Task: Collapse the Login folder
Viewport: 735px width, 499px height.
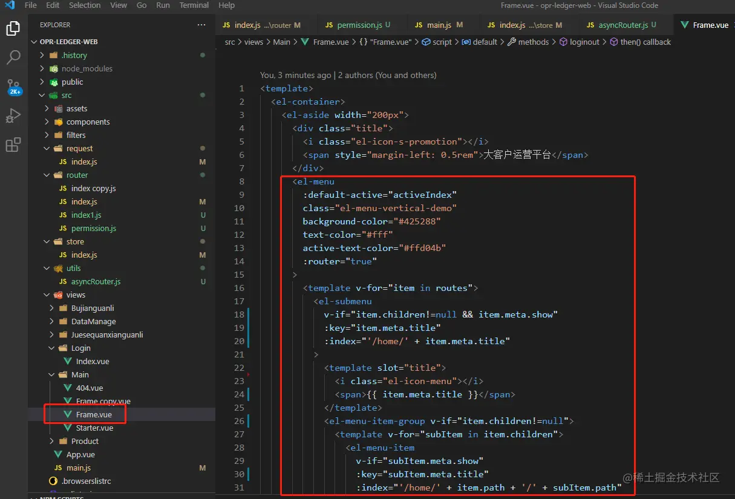Action: [80, 348]
